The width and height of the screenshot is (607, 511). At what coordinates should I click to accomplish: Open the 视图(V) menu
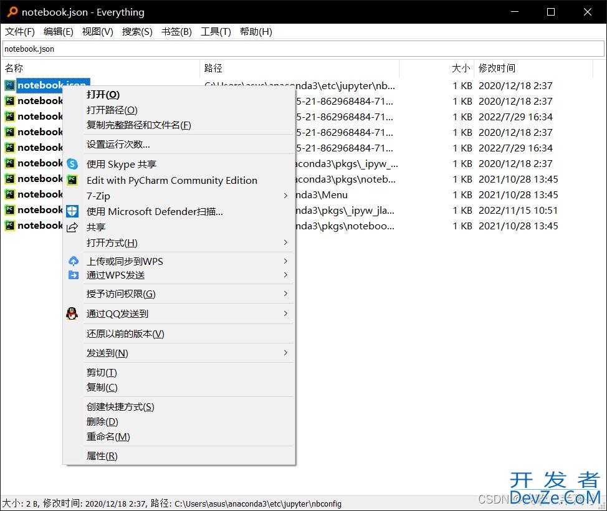point(98,32)
